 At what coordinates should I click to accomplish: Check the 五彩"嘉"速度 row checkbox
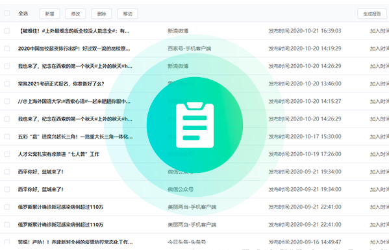[7, 137]
